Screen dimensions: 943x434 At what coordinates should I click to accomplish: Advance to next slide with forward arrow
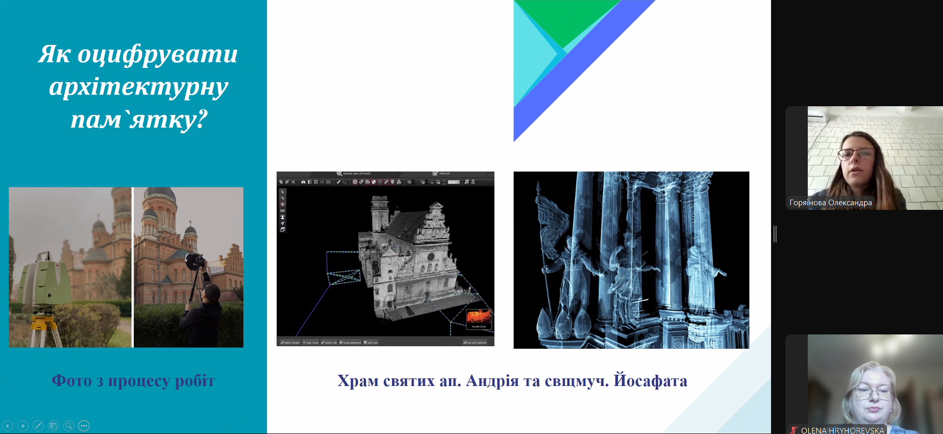(23, 426)
